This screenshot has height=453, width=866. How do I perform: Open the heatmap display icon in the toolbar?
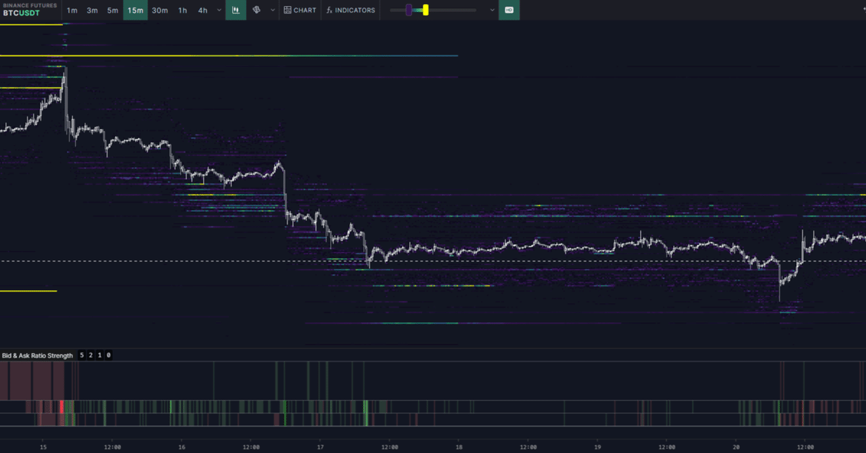coord(235,10)
